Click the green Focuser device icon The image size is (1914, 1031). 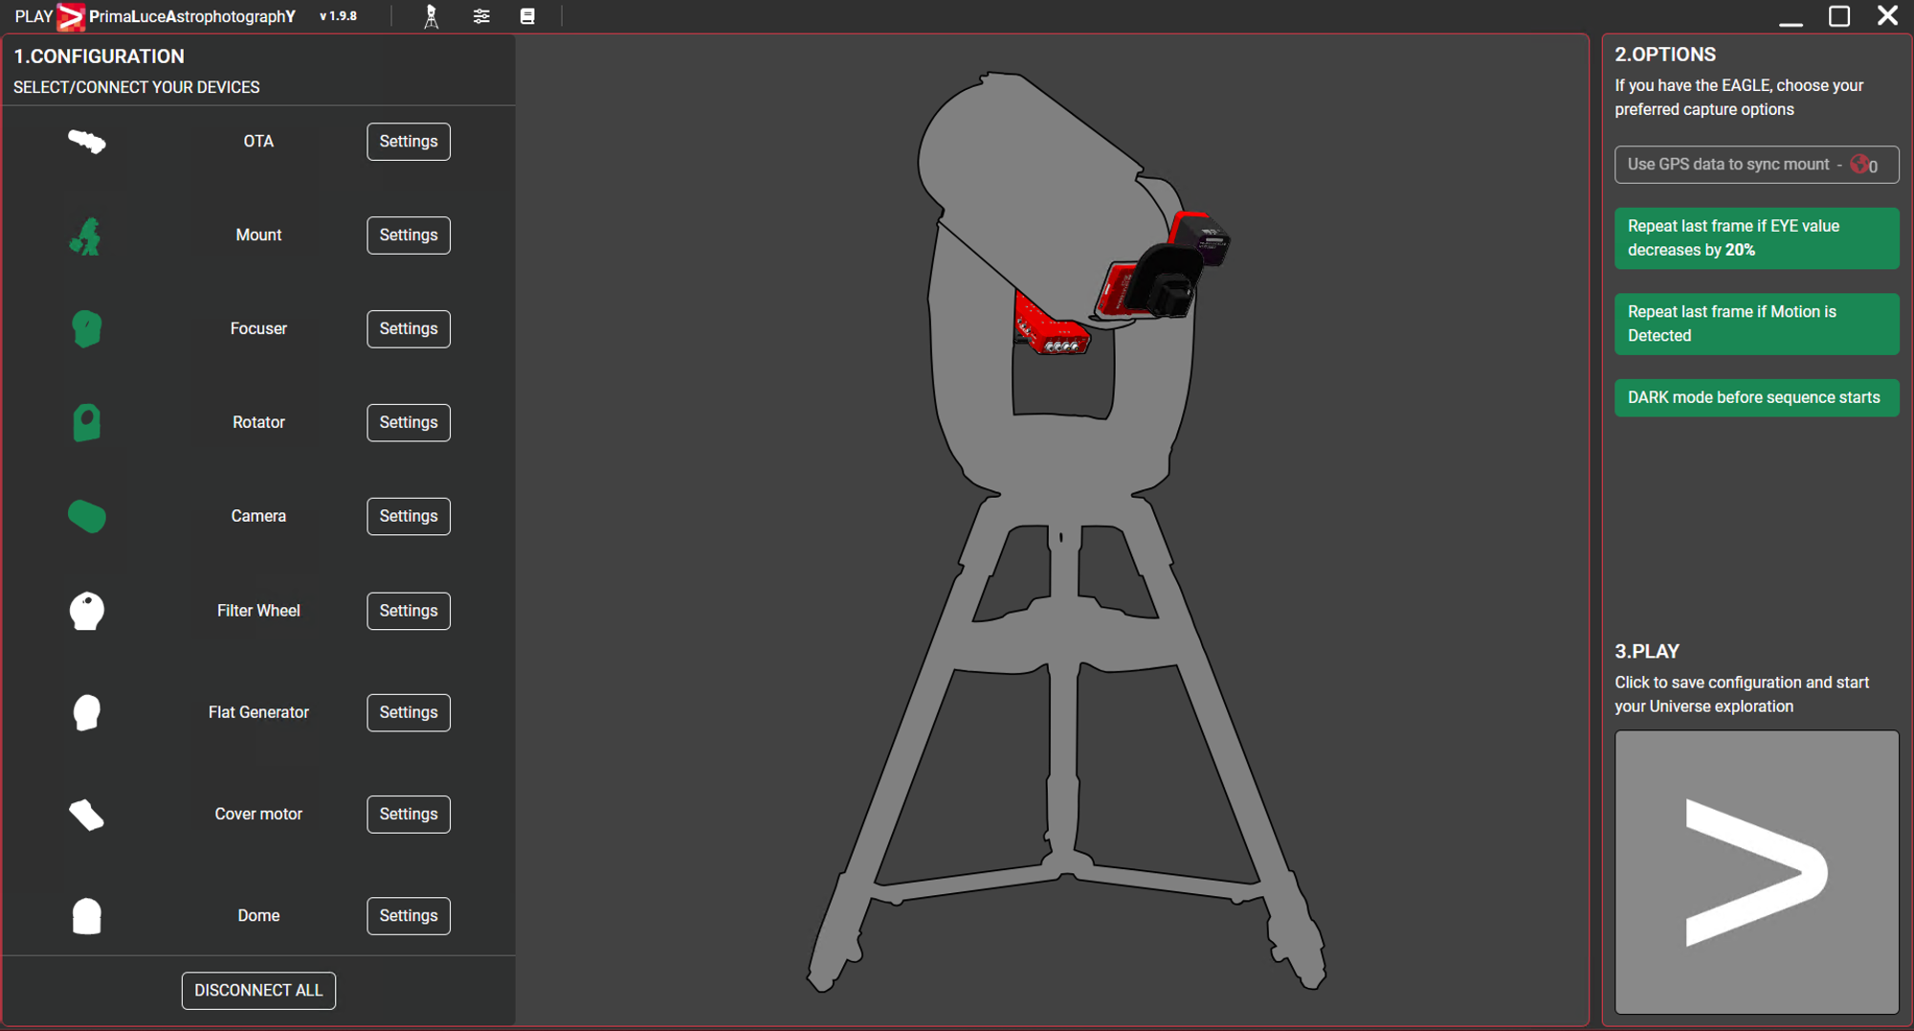86,328
